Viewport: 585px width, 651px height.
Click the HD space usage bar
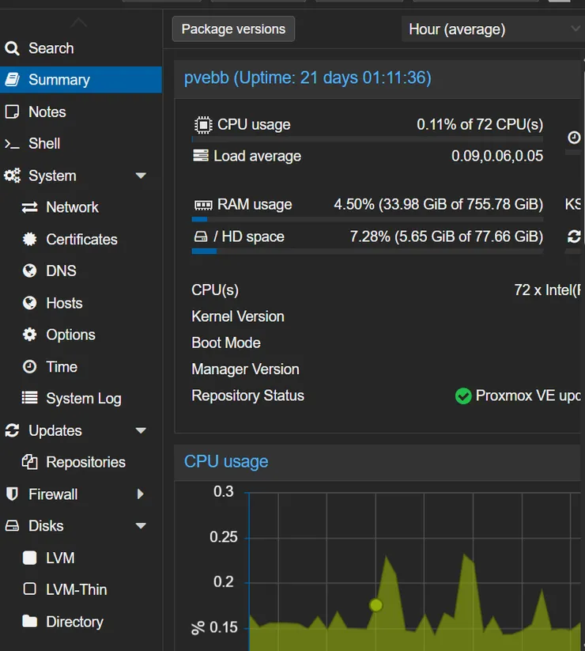pyautogui.click(x=367, y=252)
